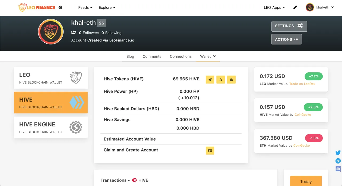Screen dimensions: 342x186
Task: Open the CoinGecko link for ETH
Action: pyautogui.click(x=302, y=145)
